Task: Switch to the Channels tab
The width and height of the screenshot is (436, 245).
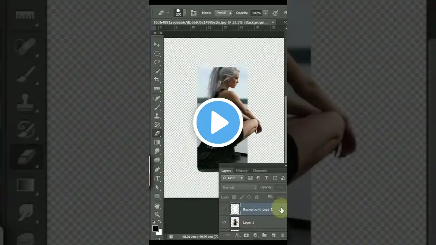Action: [x=260, y=170]
